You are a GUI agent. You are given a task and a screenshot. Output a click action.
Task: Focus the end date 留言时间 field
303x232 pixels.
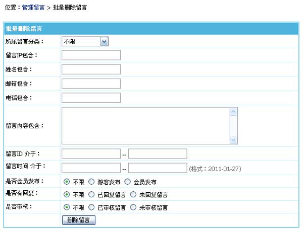[x=158, y=168]
